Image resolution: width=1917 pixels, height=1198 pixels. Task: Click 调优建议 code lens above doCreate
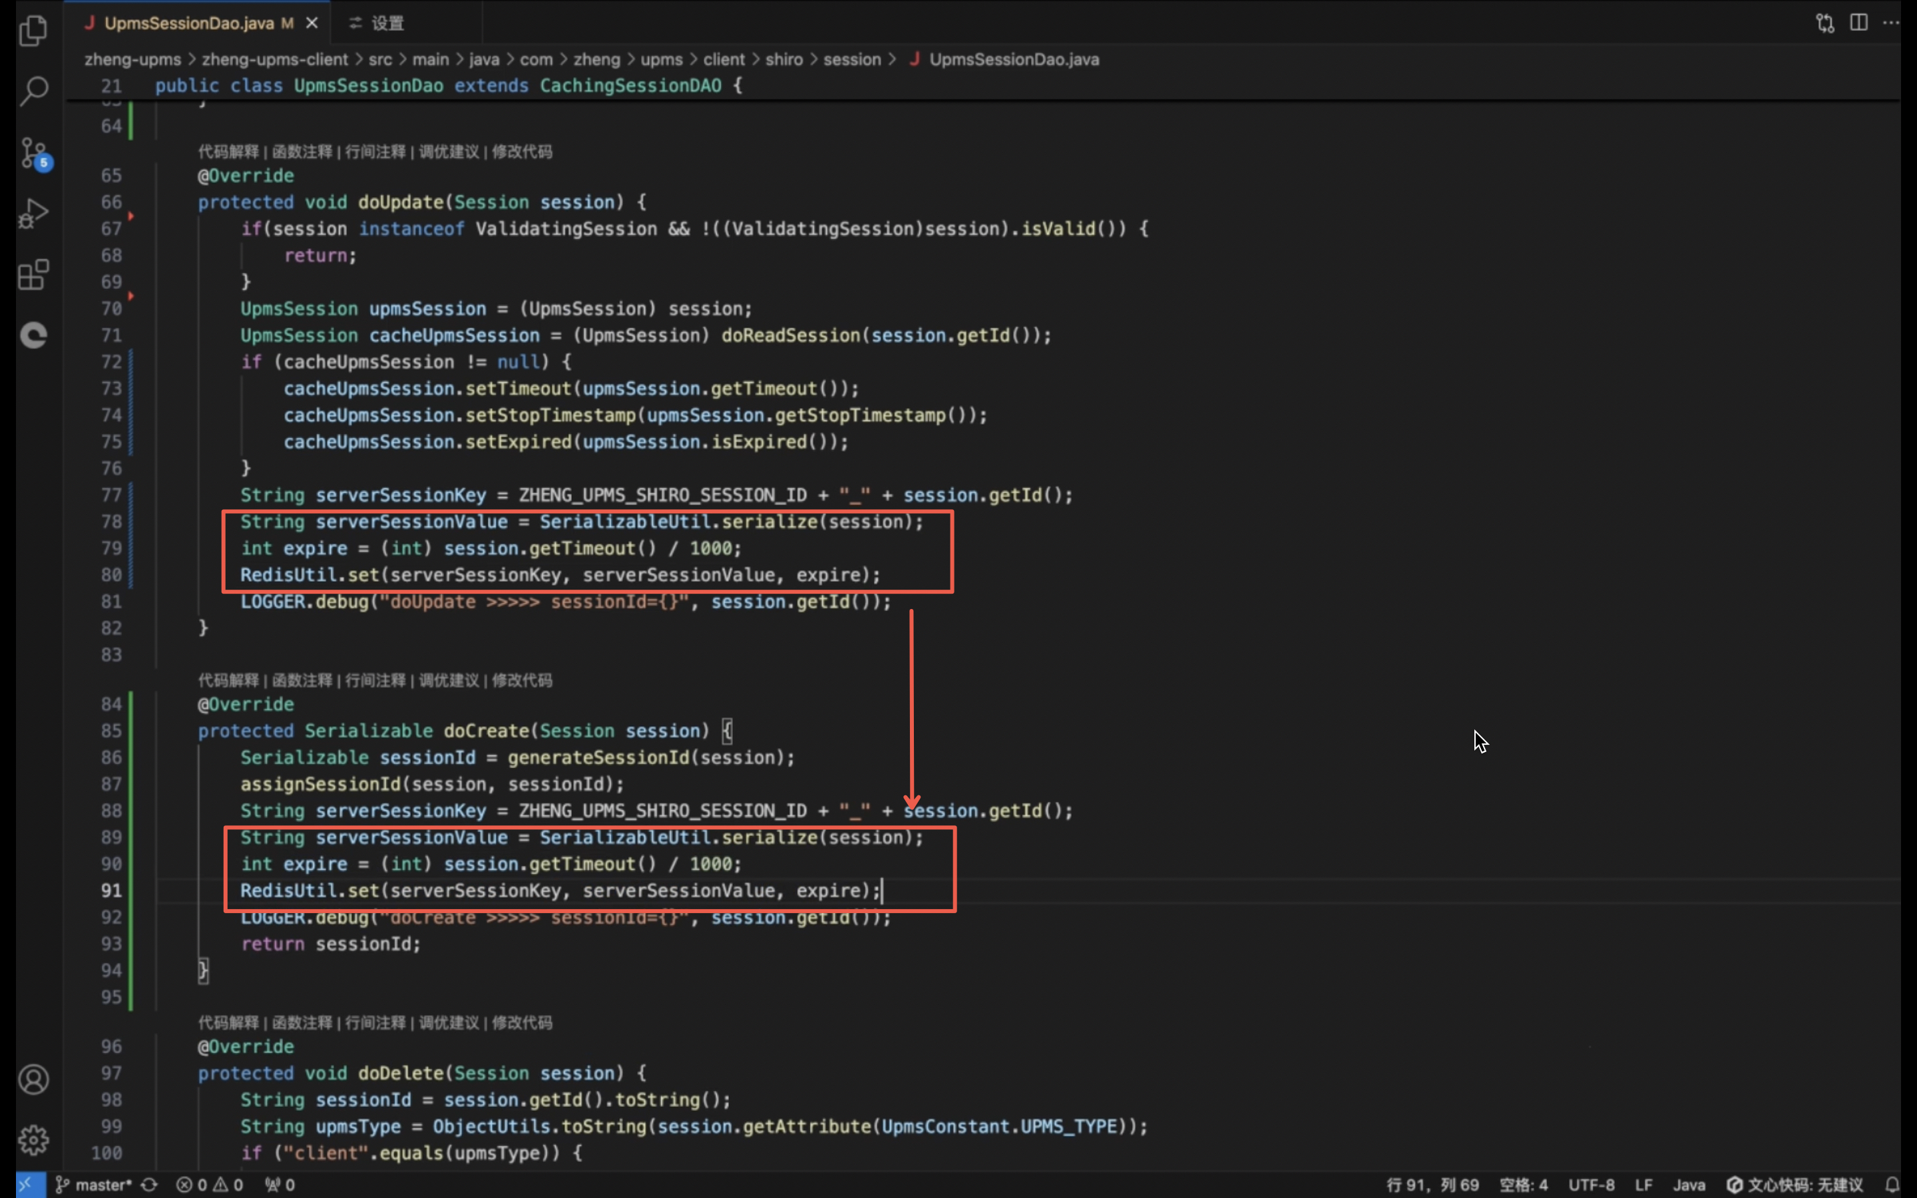tap(449, 680)
